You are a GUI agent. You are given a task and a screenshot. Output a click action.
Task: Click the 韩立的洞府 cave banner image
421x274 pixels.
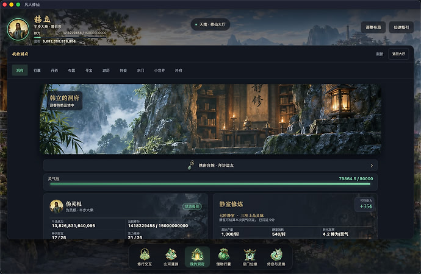pos(210,119)
